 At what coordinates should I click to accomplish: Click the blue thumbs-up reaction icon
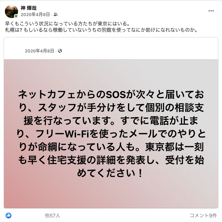9,215
